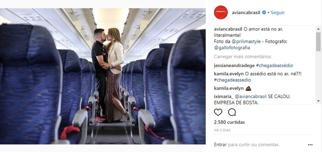
Task: View the 2.580 curtidas likes list
Action: [x=229, y=122]
